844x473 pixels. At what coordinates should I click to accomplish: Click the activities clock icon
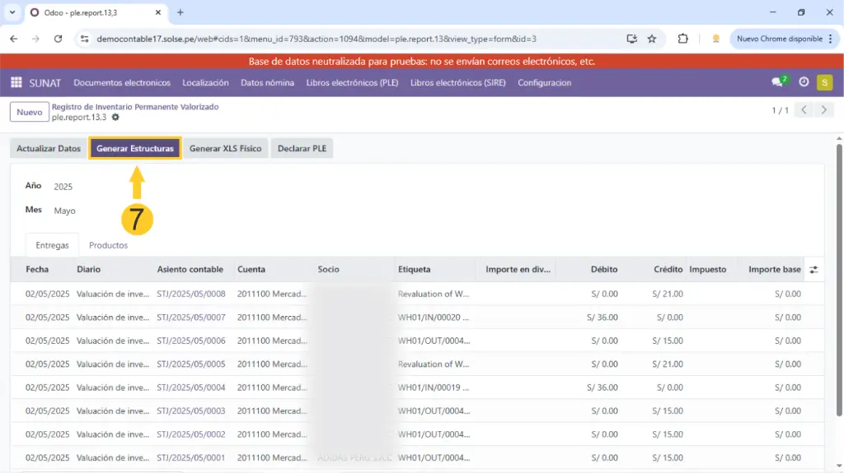coord(804,82)
